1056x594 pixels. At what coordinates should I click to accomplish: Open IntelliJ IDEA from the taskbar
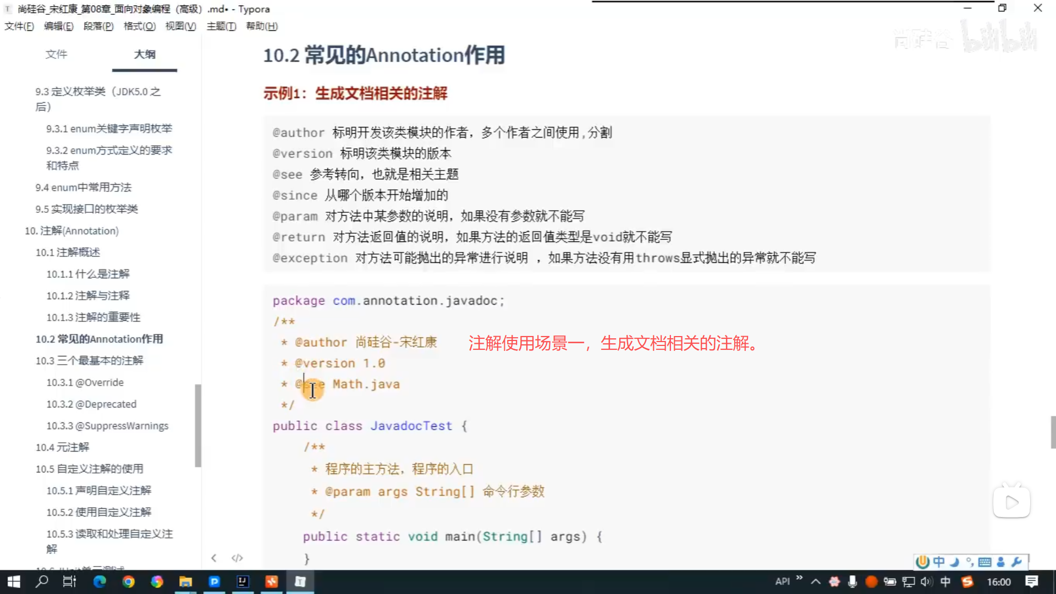pos(243,581)
